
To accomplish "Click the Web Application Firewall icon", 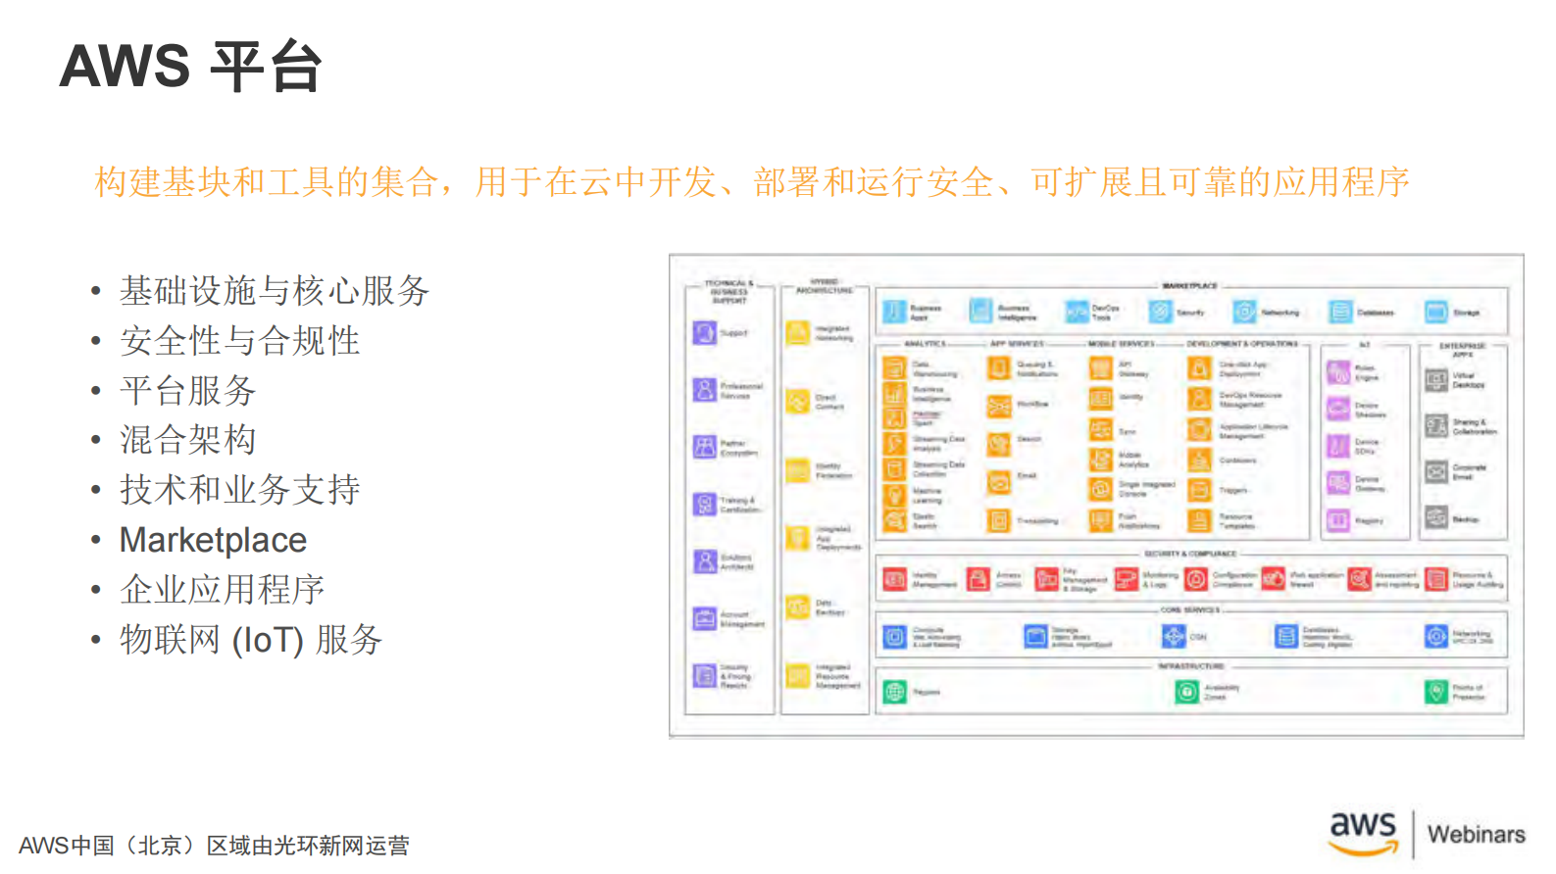I will pos(1273,579).
